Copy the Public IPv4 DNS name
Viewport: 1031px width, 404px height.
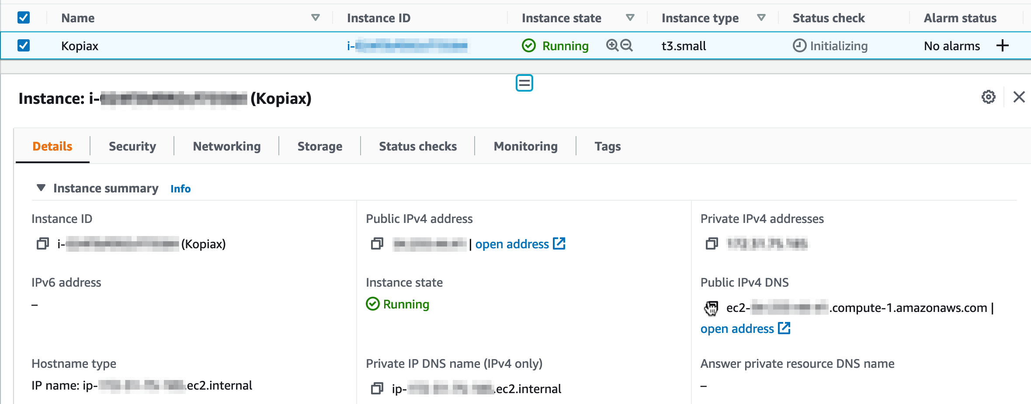[x=712, y=308]
